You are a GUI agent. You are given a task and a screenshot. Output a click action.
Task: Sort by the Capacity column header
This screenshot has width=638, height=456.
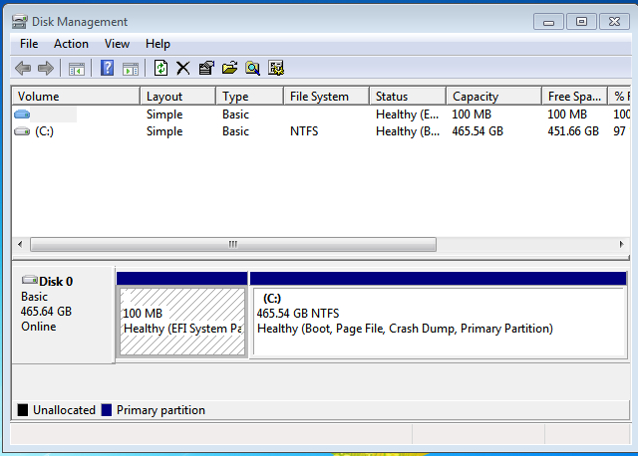point(475,97)
